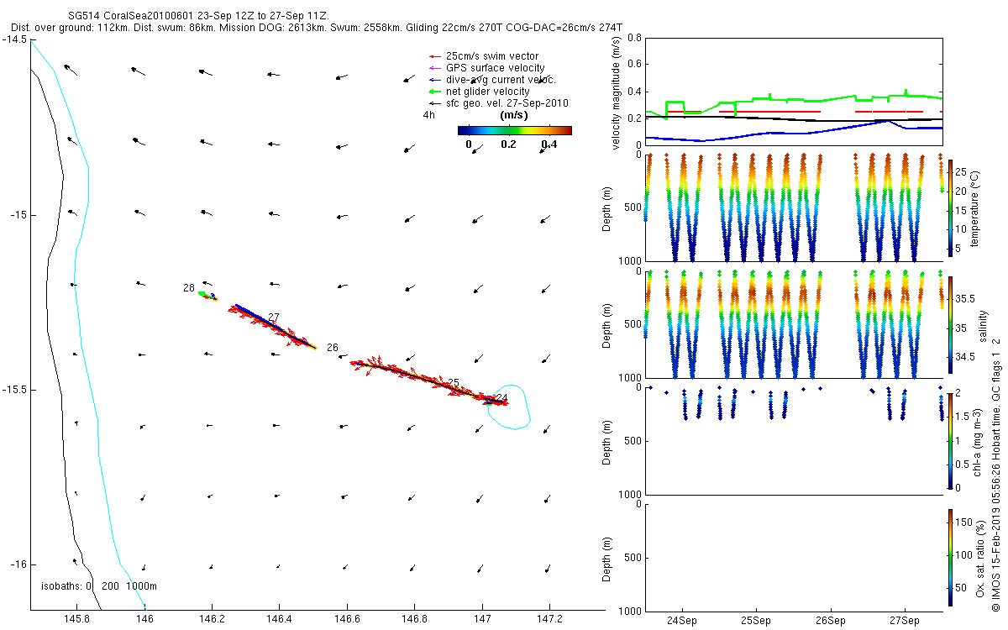Viewport: 1008px width, 630px height.
Task: Click the '147.2' longitude tick label
Action: 549,619
